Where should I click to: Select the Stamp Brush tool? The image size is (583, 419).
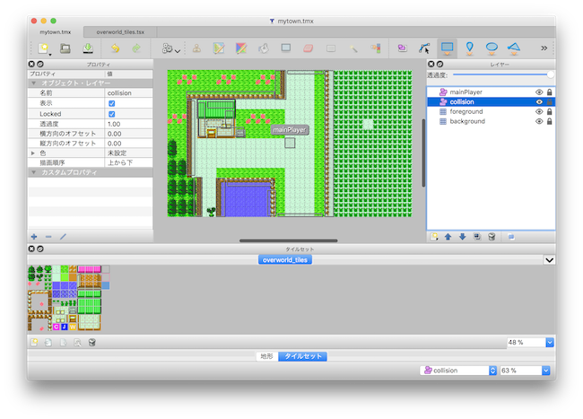[196, 48]
